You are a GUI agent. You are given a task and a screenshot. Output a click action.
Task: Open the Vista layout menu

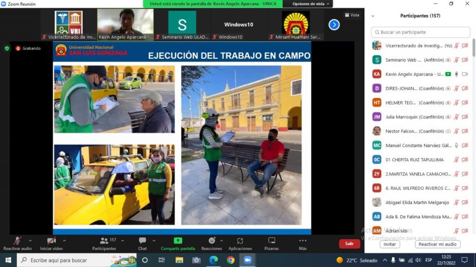click(352, 15)
